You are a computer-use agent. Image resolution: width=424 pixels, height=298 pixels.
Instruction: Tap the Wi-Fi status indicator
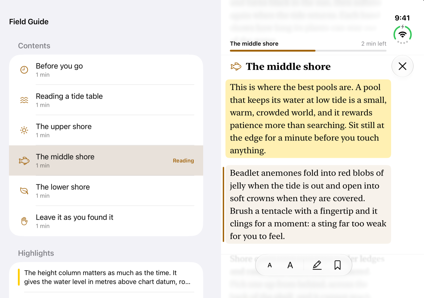point(403,34)
